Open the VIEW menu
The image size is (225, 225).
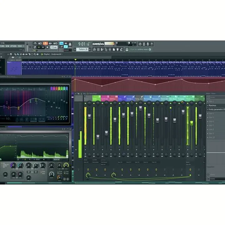coord(7,46)
